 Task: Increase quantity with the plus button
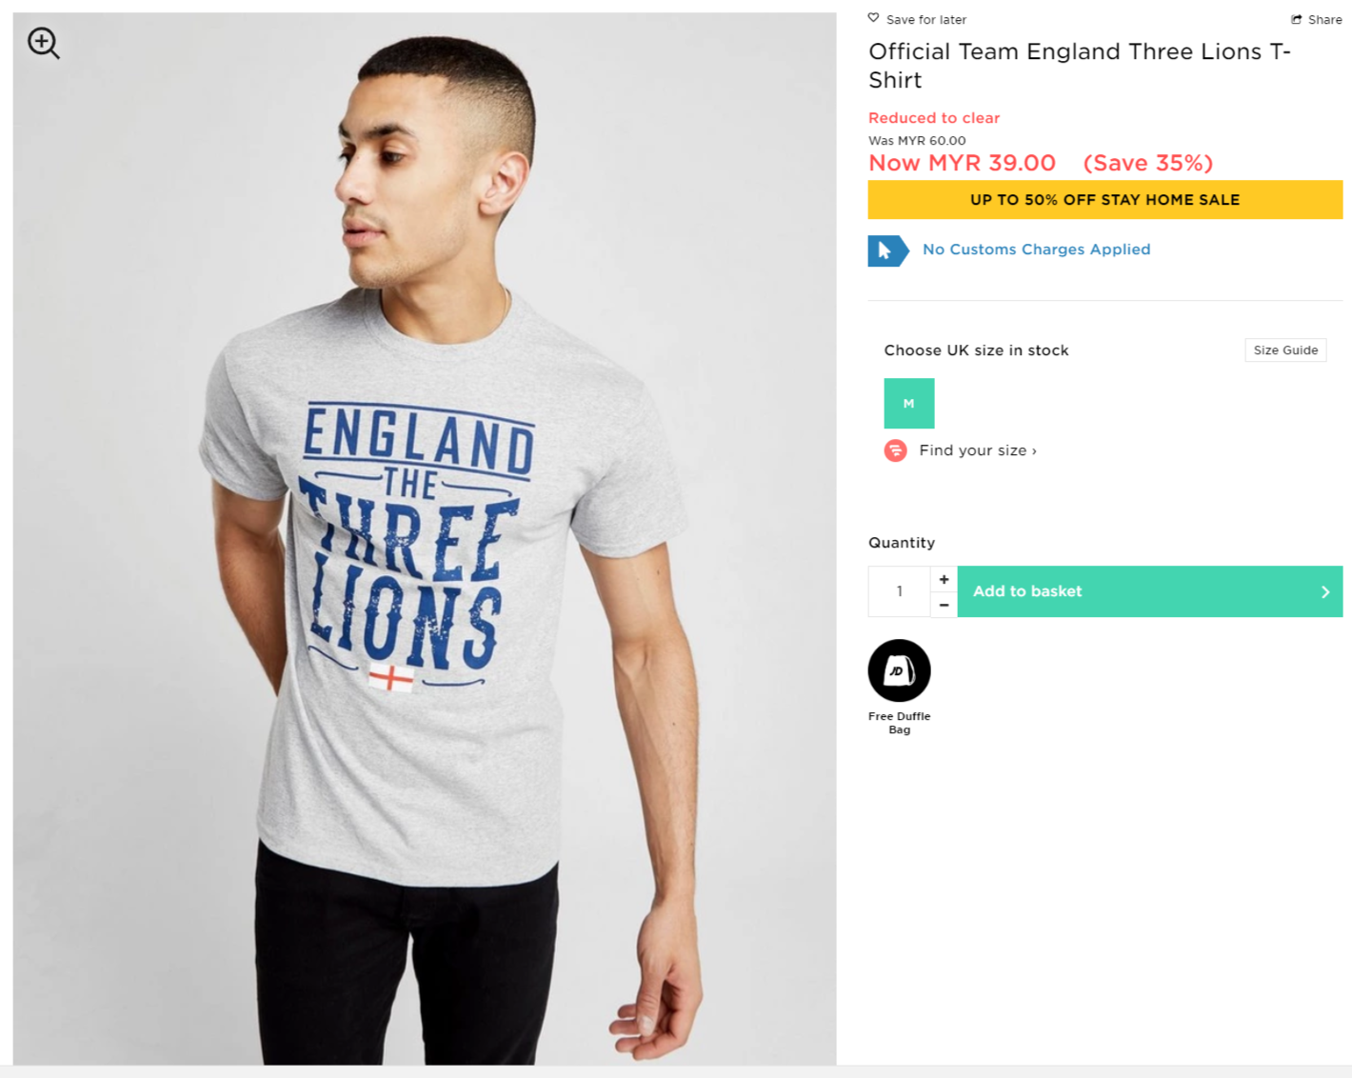[x=944, y=579]
